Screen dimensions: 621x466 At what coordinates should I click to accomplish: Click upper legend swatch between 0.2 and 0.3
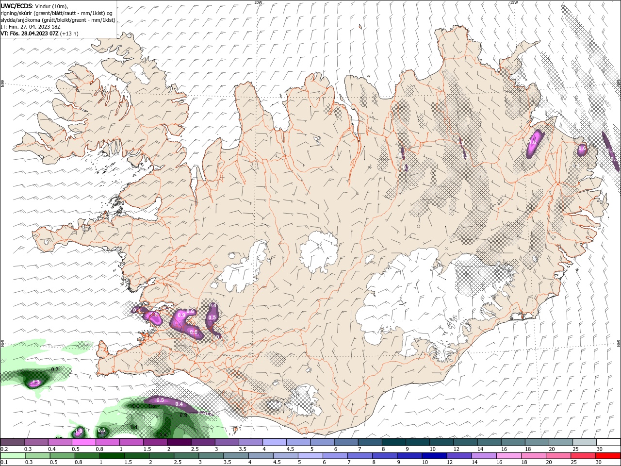coord(12,442)
